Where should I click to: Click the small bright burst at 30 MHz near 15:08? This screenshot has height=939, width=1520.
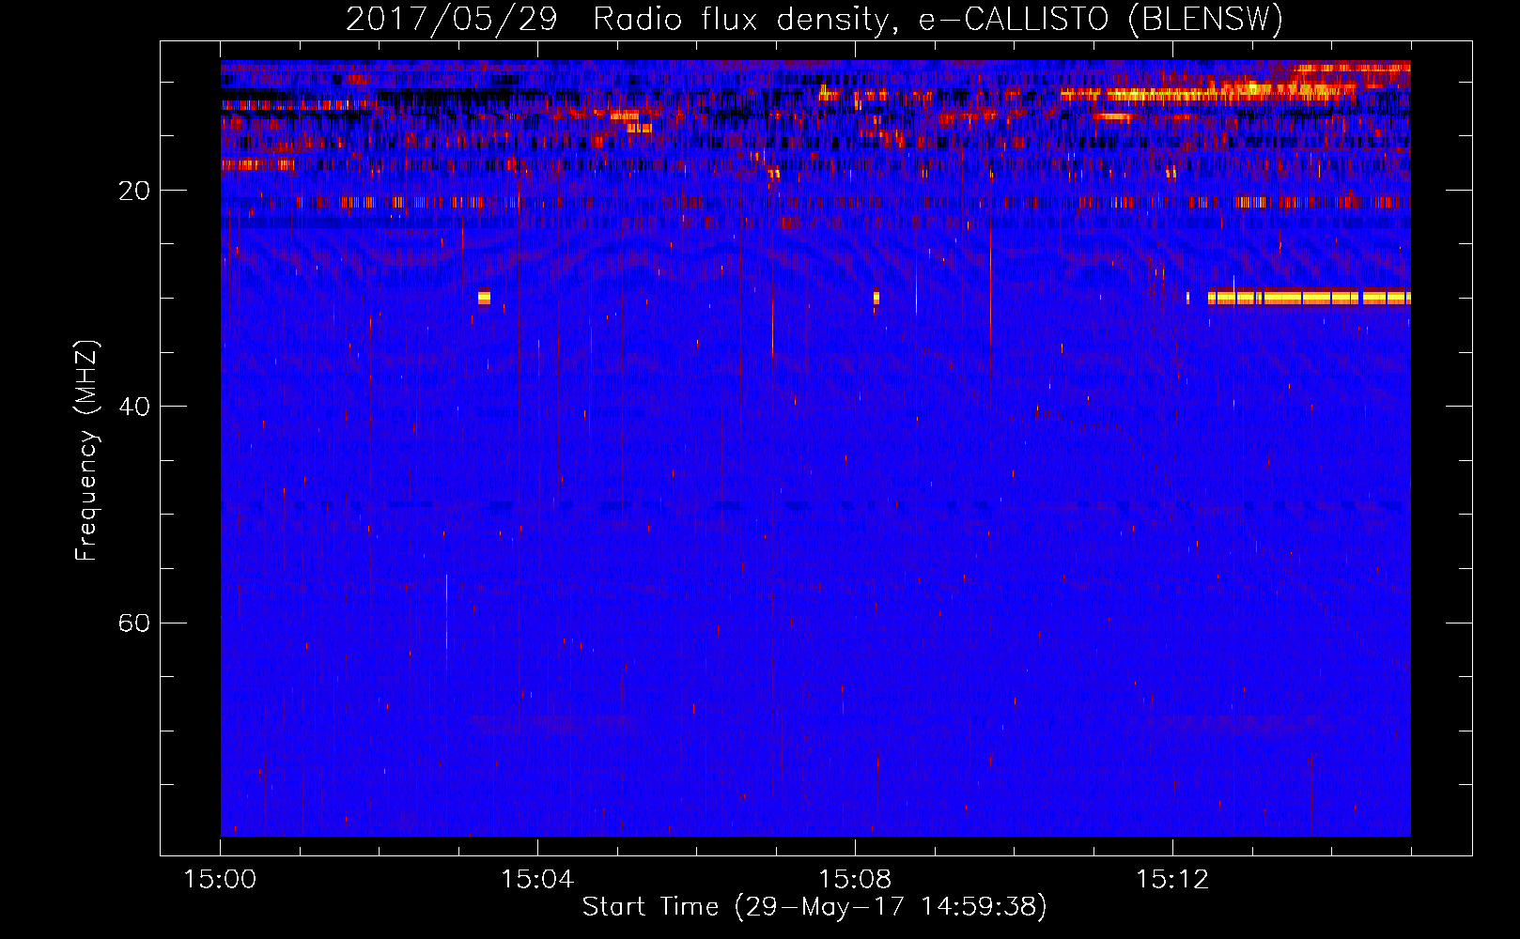pos(876,298)
